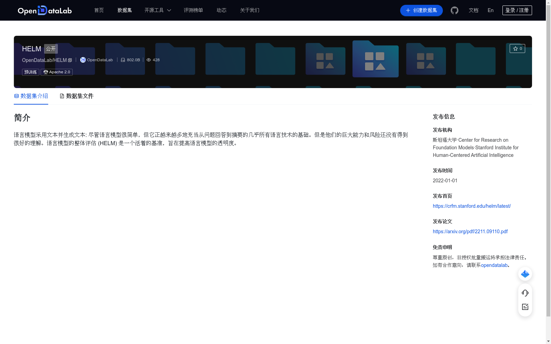
Task: Open the HELM homepage link at crfm.stanford.edu
Action: [x=471, y=206]
